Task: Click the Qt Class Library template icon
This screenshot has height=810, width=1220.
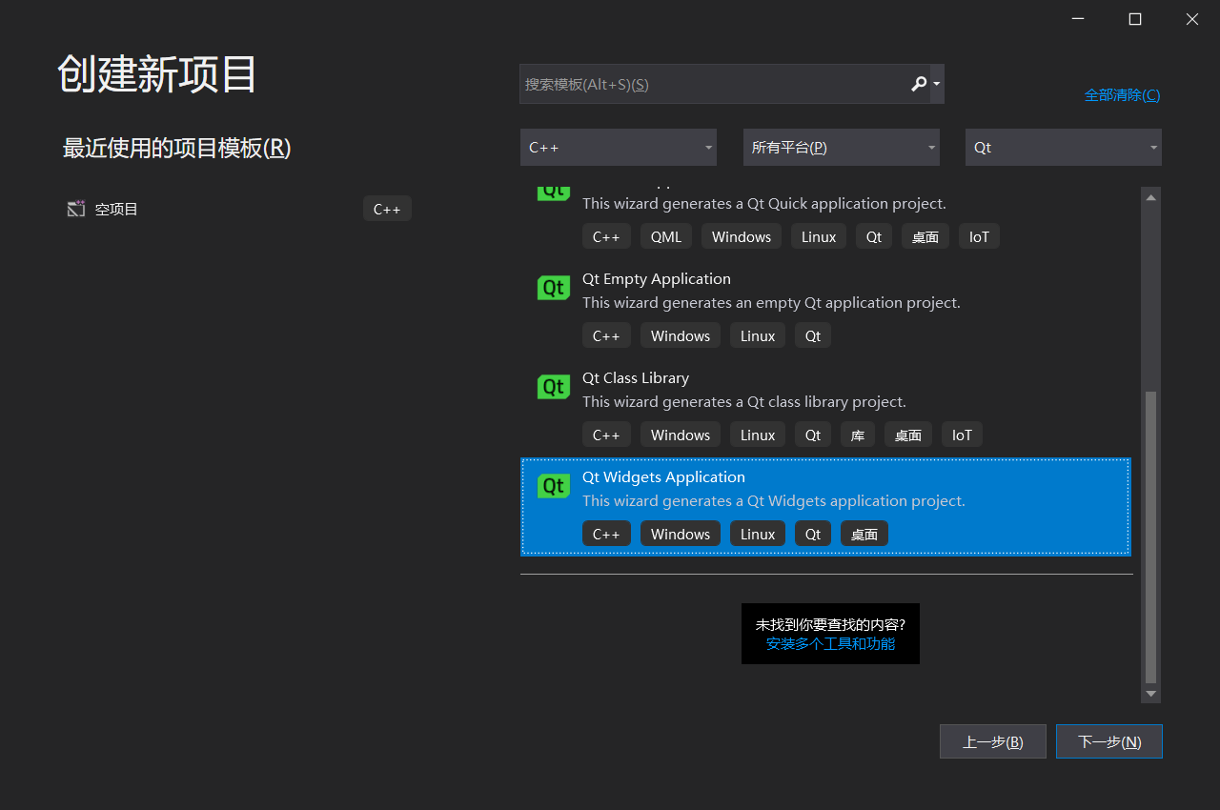Action: coord(554,387)
